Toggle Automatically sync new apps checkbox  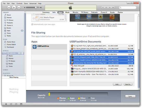coord(32,24)
